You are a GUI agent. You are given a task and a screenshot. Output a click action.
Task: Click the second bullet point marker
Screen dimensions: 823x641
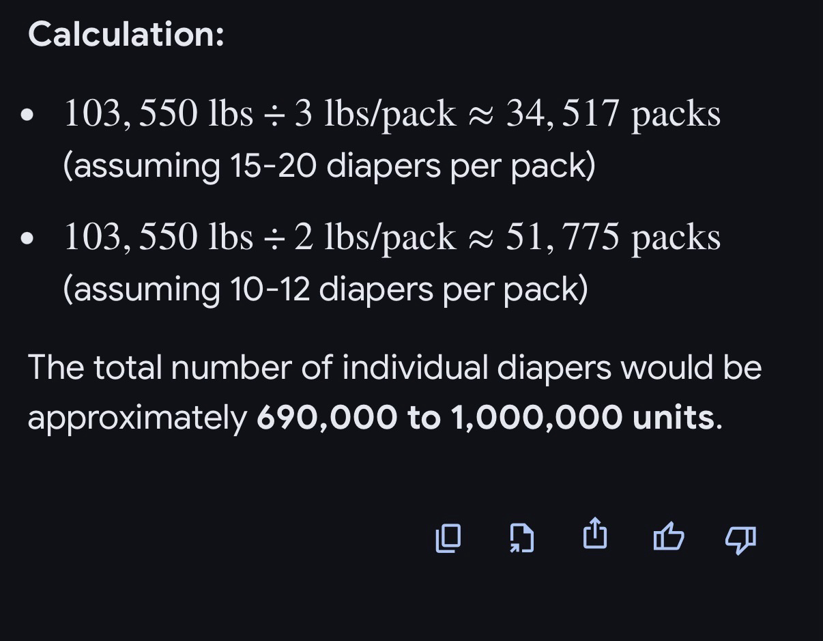[x=27, y=239]
